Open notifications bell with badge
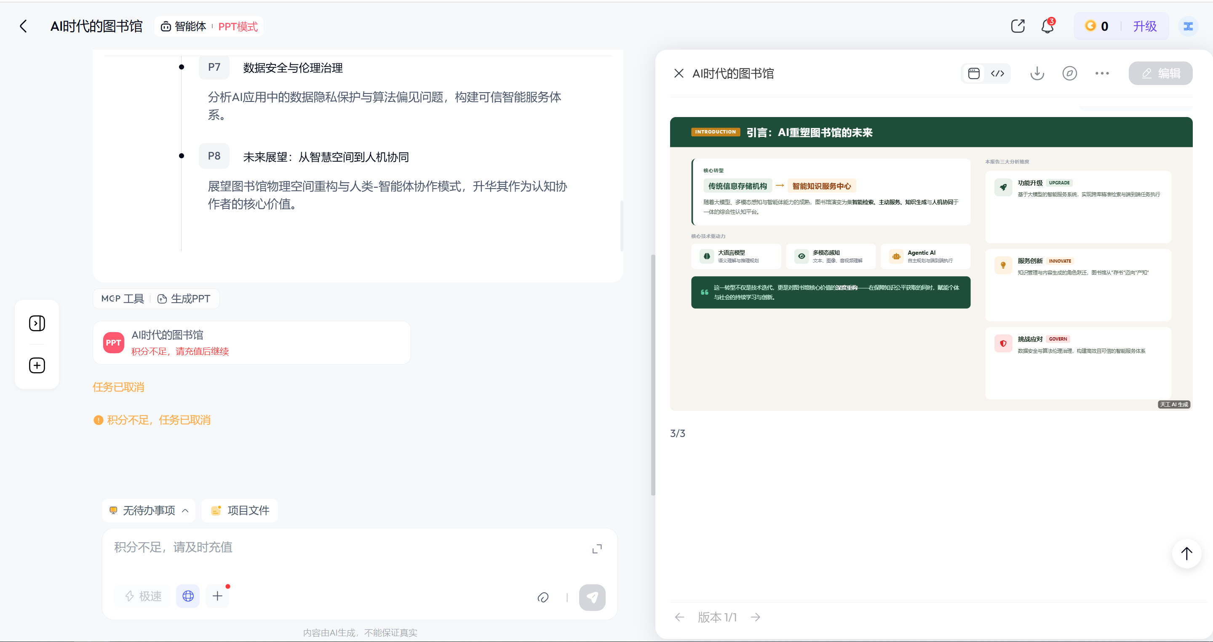 tap(1048, 26)
